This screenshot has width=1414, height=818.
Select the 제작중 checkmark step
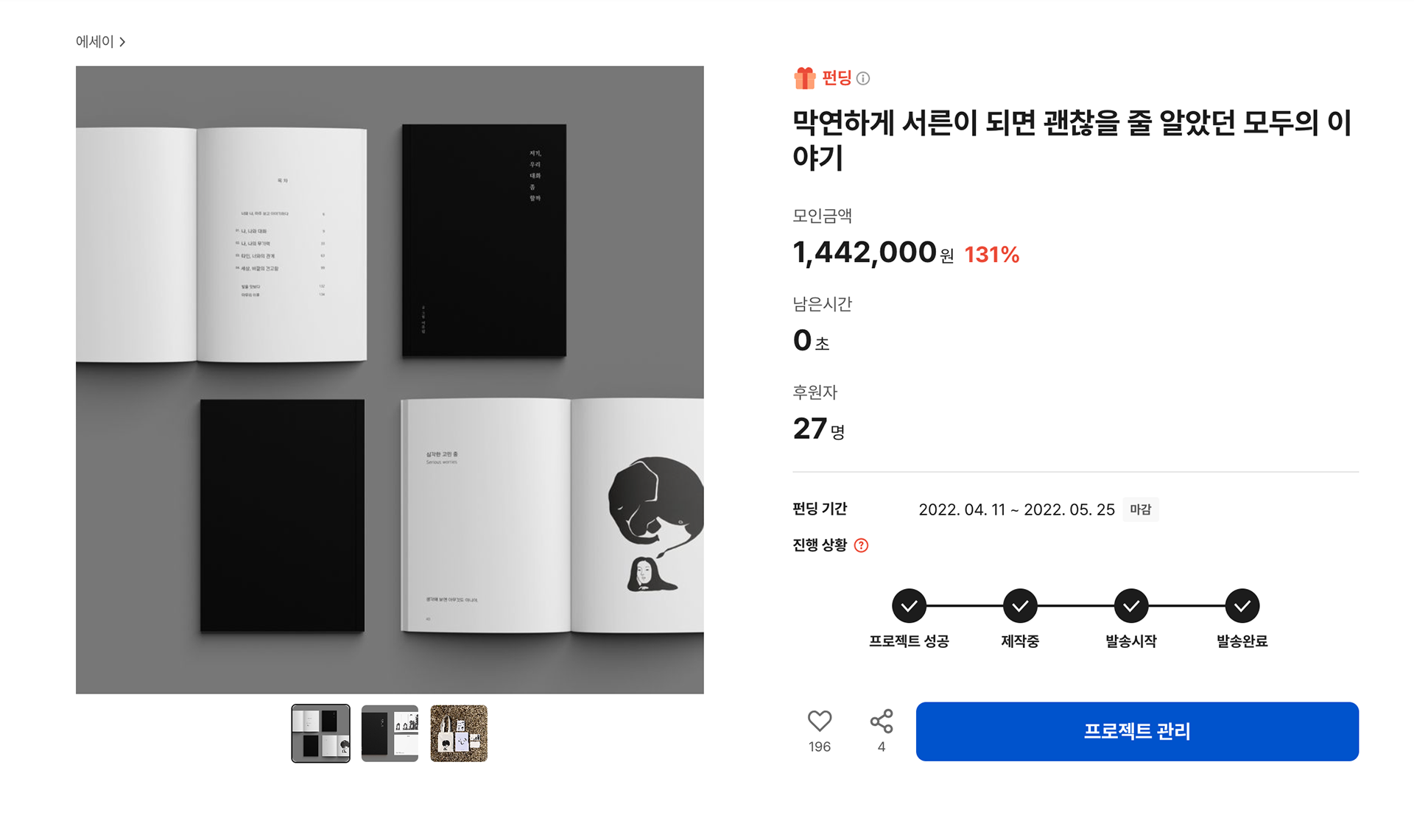point(1020,606)
